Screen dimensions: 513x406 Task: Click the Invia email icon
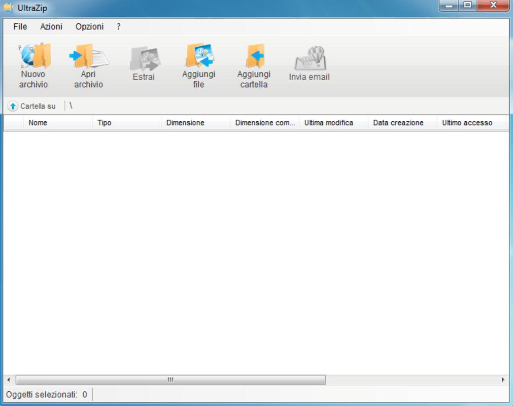pyautogui.click(x=310, y=58)
